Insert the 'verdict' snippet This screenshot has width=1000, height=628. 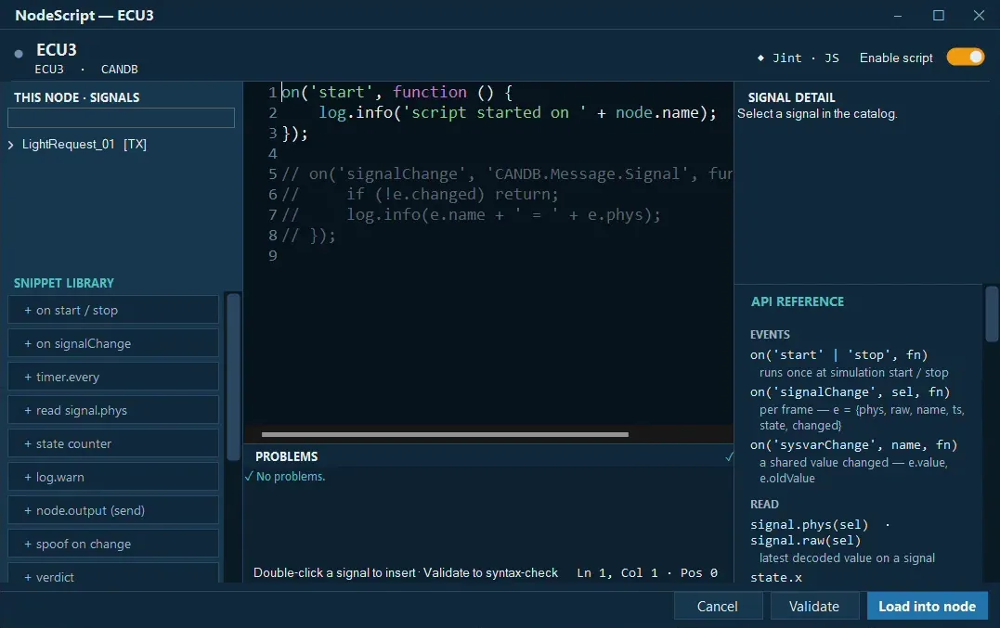[113, 574]
